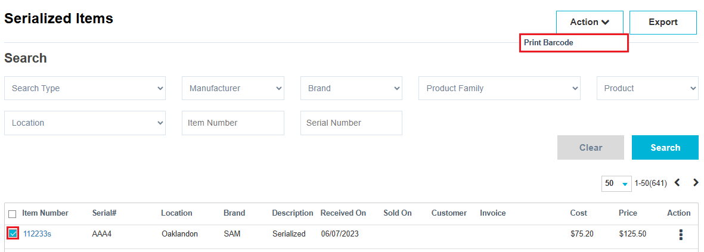Expand the Product Family dropdown
Image resolution: width=704 pixels, height=252 pixels.
point(500,88)
